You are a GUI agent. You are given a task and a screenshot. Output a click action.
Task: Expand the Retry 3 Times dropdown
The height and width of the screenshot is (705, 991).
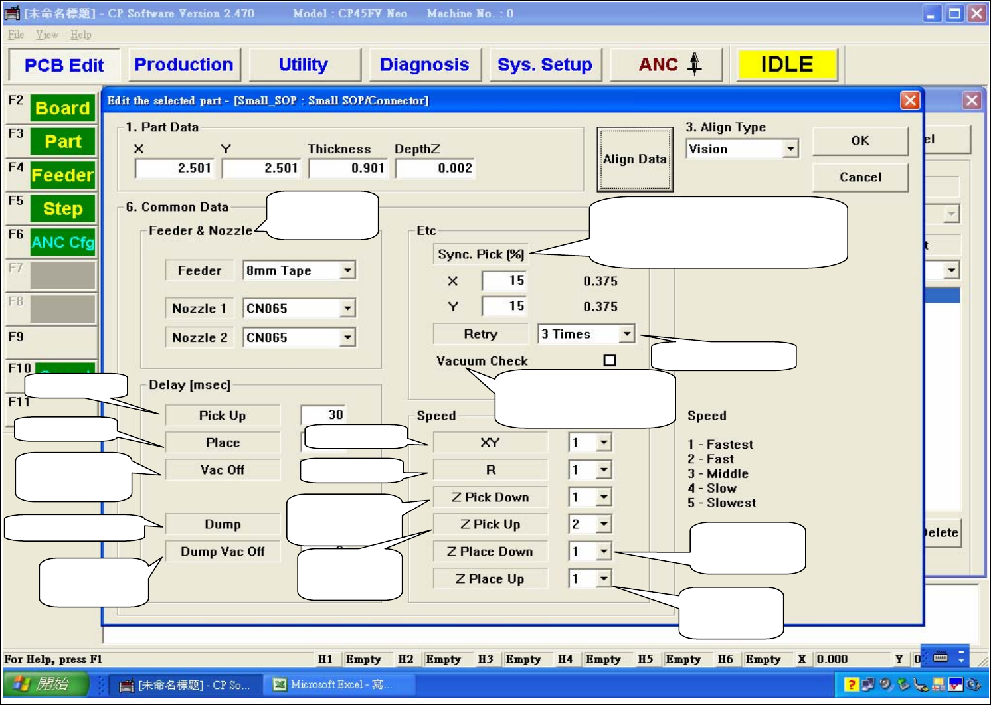(x=626, y=333)
